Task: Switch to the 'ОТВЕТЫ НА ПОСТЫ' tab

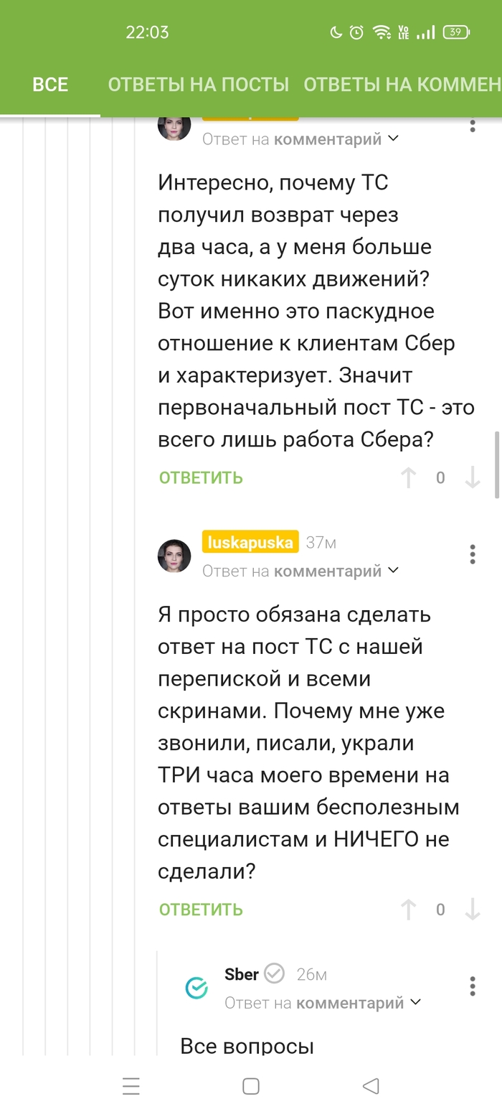Action: coord(198,85)
